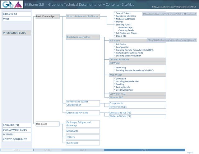This screenshot has width=199, height=154.
Task: Click the Graphene G logo
Action: coord(6,4)
